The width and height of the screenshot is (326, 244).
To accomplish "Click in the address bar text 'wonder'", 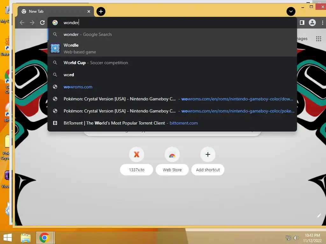I will click(71, 23).
